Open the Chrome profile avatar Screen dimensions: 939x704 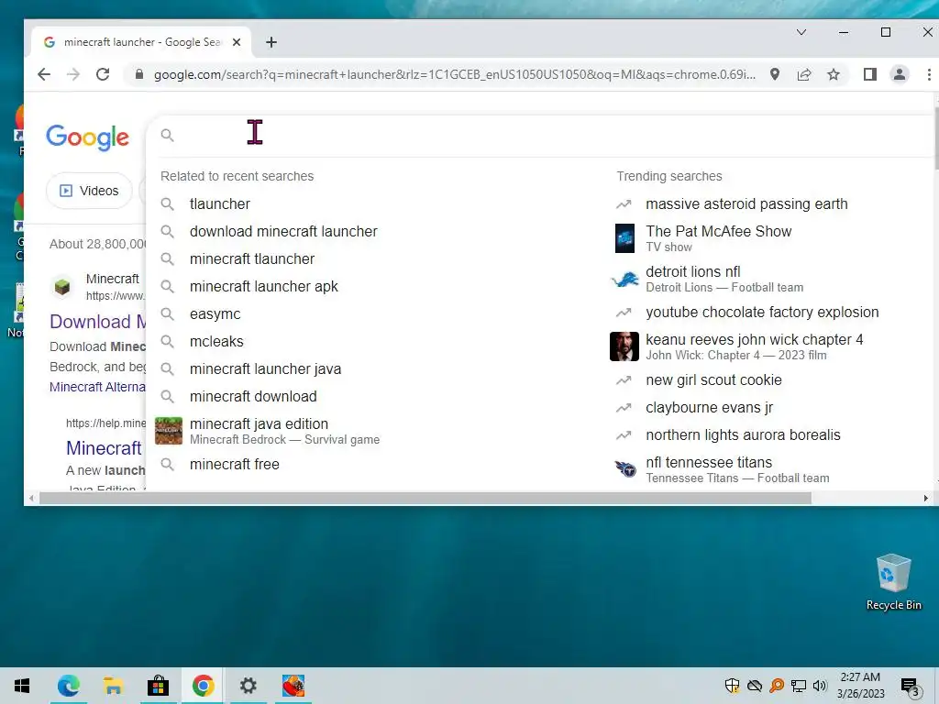pos(900,74)
